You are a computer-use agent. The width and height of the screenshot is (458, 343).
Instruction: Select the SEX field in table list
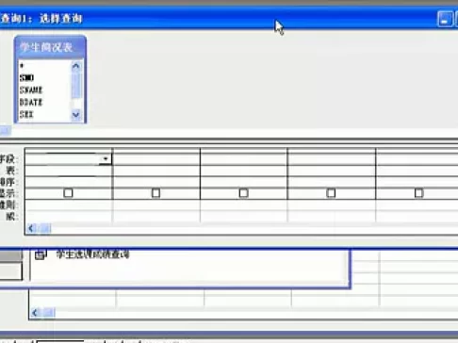click(26, 114)
